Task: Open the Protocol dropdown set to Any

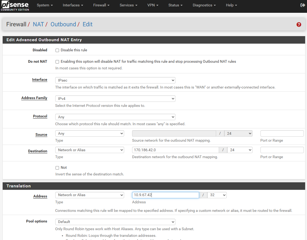Action: pyautogui.click(x=115, y=117)
